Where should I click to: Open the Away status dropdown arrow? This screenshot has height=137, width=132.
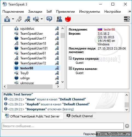point(13,19)
